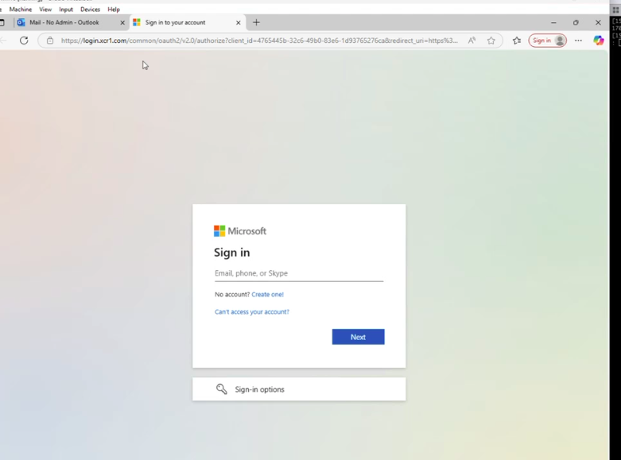This screenshot has width=621, height=460.
Task: Open the Machine menu
Action: 21,10
